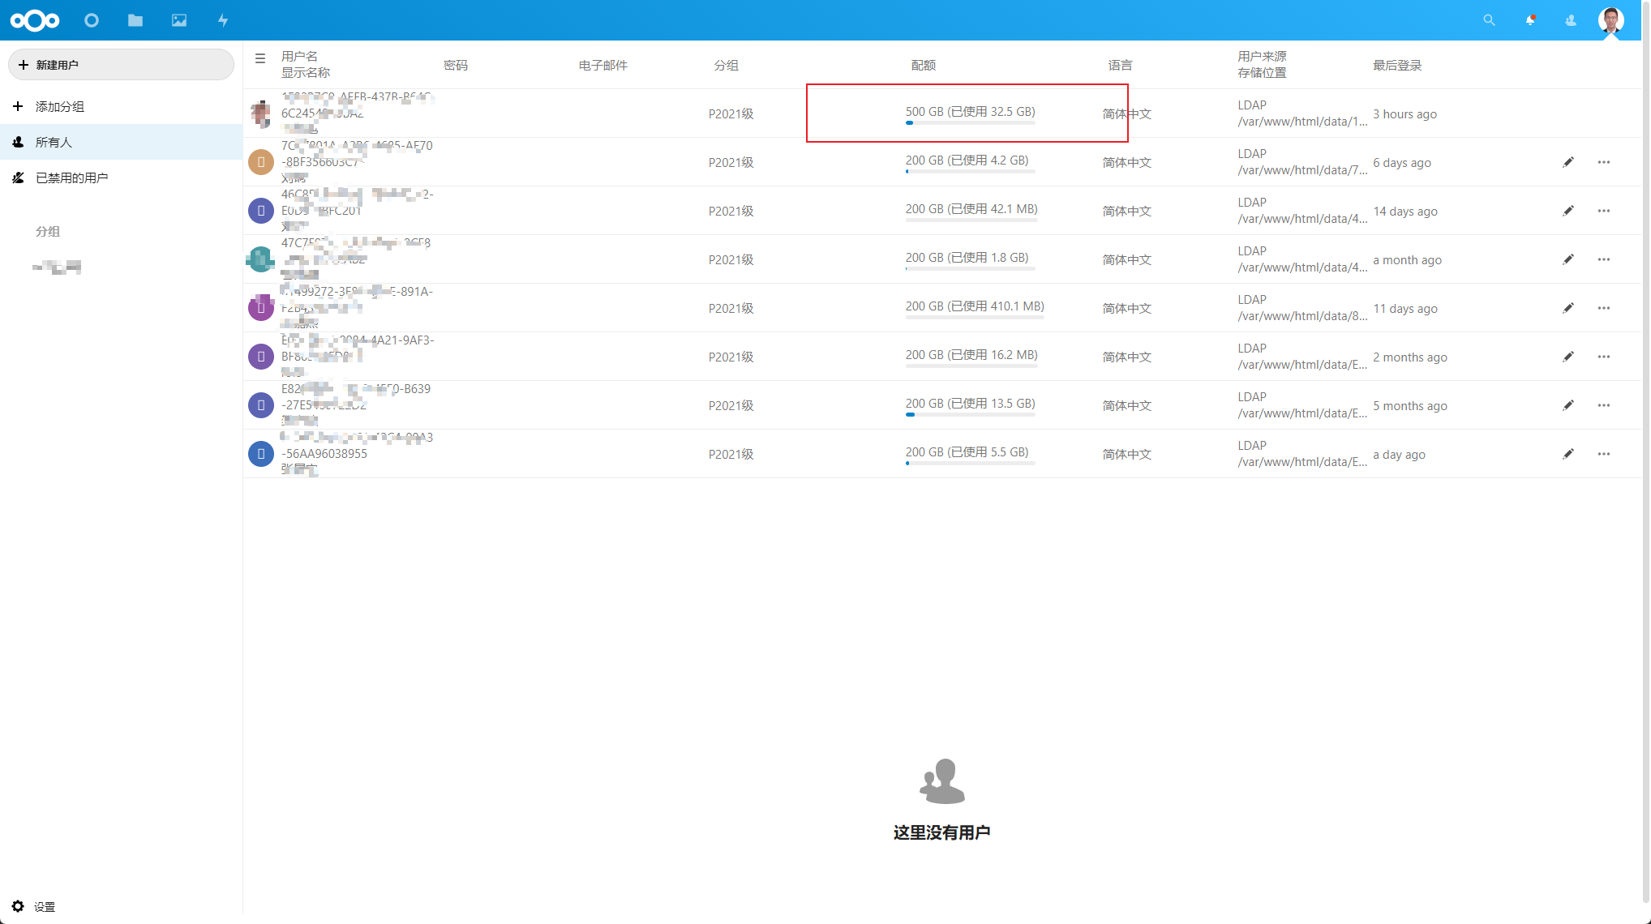The image size is (1651, 924).
Task: Click the Nextcloud logo
Action: (35, 20)
